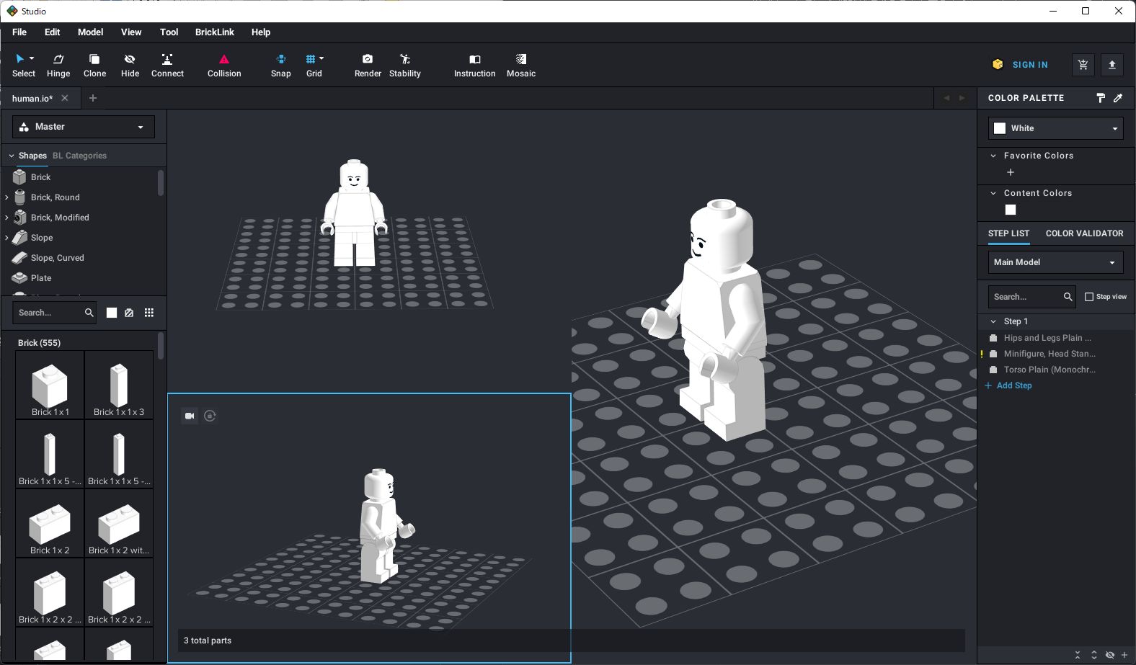This screenshot has height=665, width=1136.
Task: Open the Help menu
Action: coord(261,32)
